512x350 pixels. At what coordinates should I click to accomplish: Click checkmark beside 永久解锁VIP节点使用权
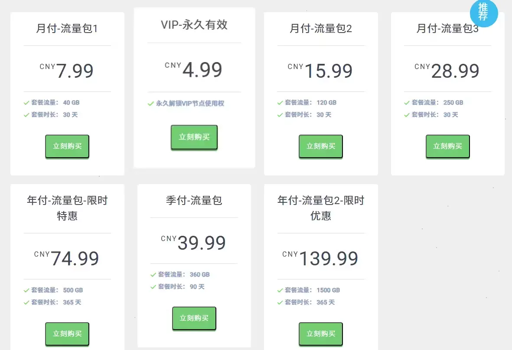click(151, 104)
